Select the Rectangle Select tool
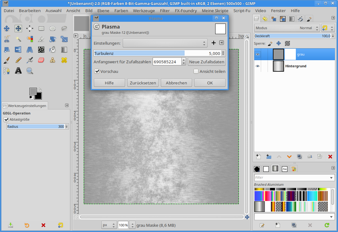Image resolution: width=338 pixels, height=232 pixels. (41, 29)
